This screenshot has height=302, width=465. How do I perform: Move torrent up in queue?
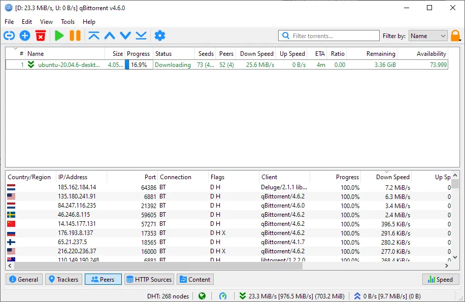click(x=110, y=36)
